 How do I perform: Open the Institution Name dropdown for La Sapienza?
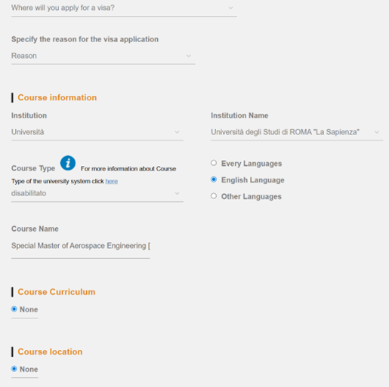click(297, 132)
